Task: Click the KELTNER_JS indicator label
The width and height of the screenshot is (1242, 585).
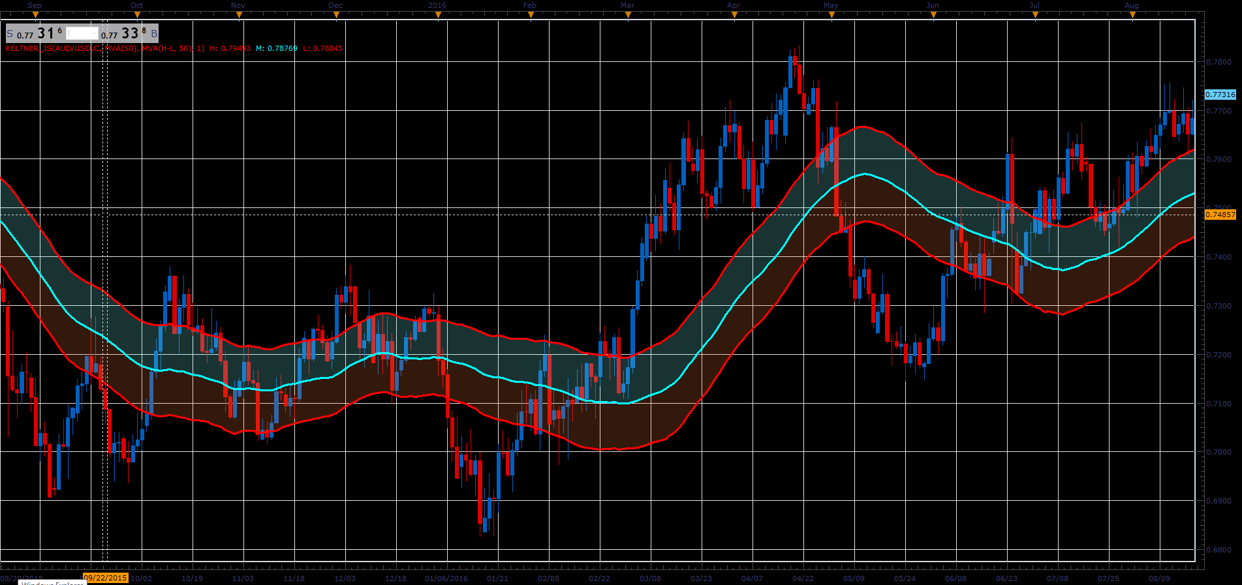Action: tap(104, 48)
